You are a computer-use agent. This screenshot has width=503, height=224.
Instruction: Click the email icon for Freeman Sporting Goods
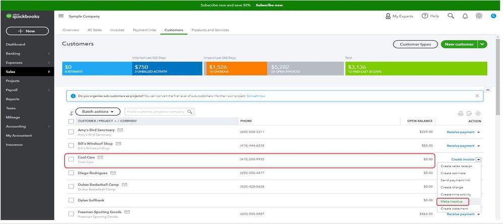[x=127, y=212]
